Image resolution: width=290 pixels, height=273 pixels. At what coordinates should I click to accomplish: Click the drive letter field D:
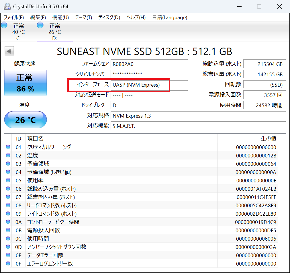(x=149, y=106)
